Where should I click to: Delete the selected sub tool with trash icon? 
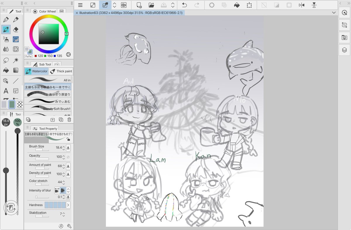(x=69, y=119)
